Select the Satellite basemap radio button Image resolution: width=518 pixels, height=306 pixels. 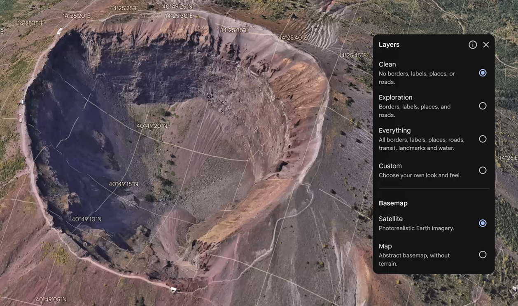[x=483, y=223]
